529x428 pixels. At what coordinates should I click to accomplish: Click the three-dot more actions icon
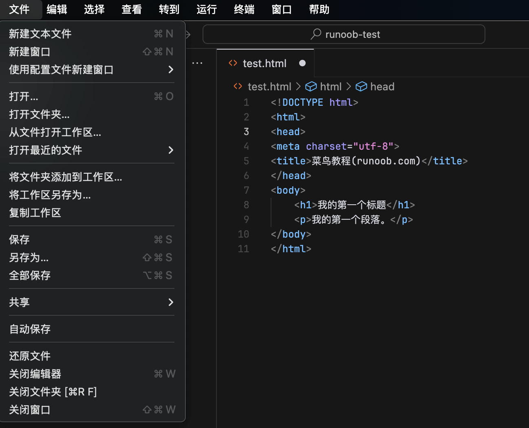coord(197,63)
